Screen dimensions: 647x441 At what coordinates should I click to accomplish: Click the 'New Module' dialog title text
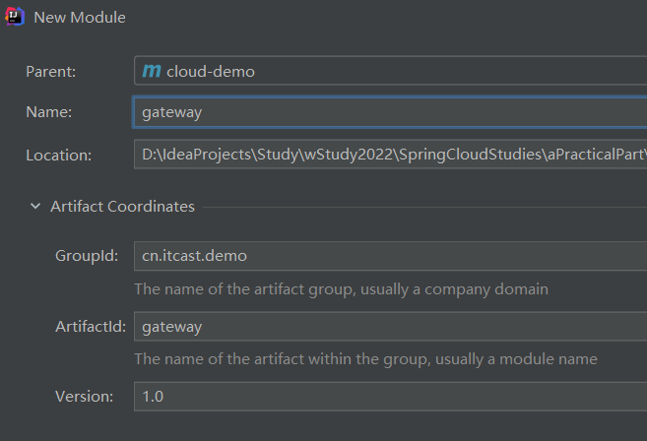coord(80,18)
